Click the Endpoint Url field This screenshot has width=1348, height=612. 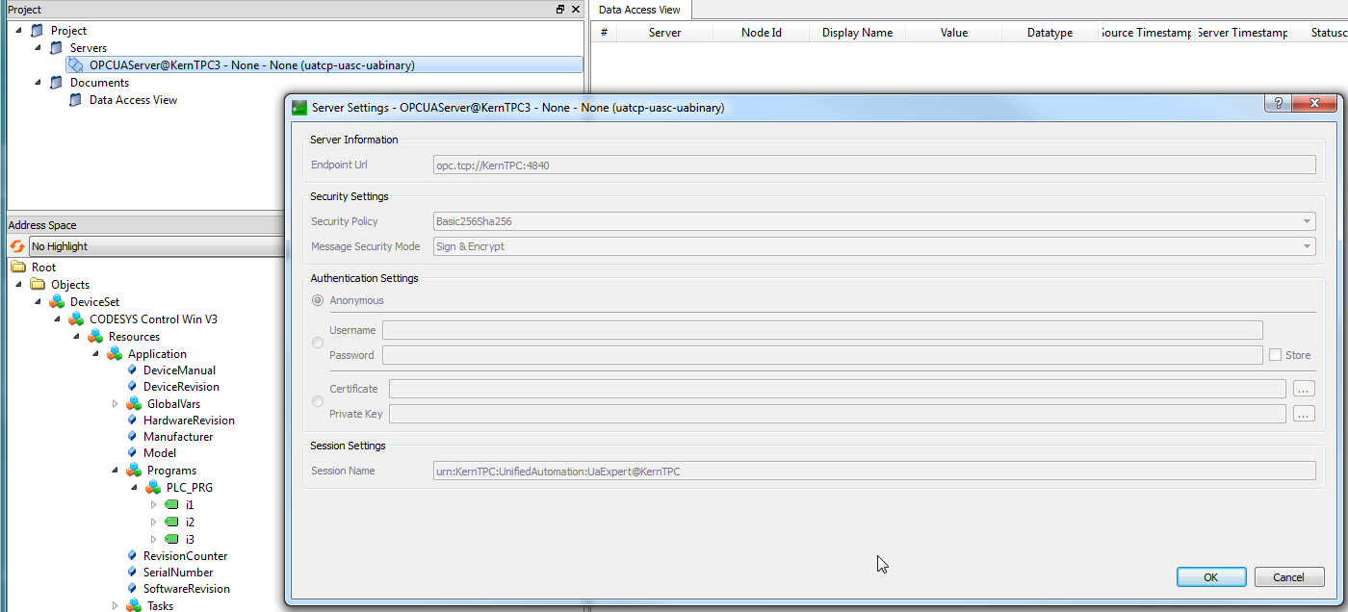(874, 165)
